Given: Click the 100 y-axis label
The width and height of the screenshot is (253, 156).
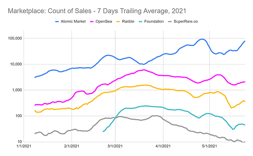Looking at the screenshot, I should coord(19,116).
